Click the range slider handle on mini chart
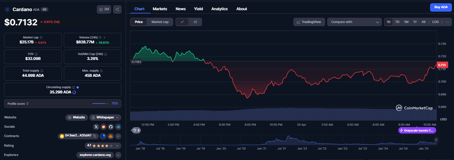Image resolution: width=454 pixels, height=160 pixels. click(x=436, y=140)
